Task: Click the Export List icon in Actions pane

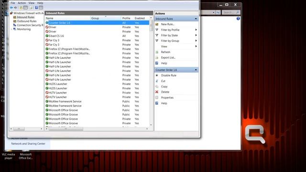Action: (157, 57)
